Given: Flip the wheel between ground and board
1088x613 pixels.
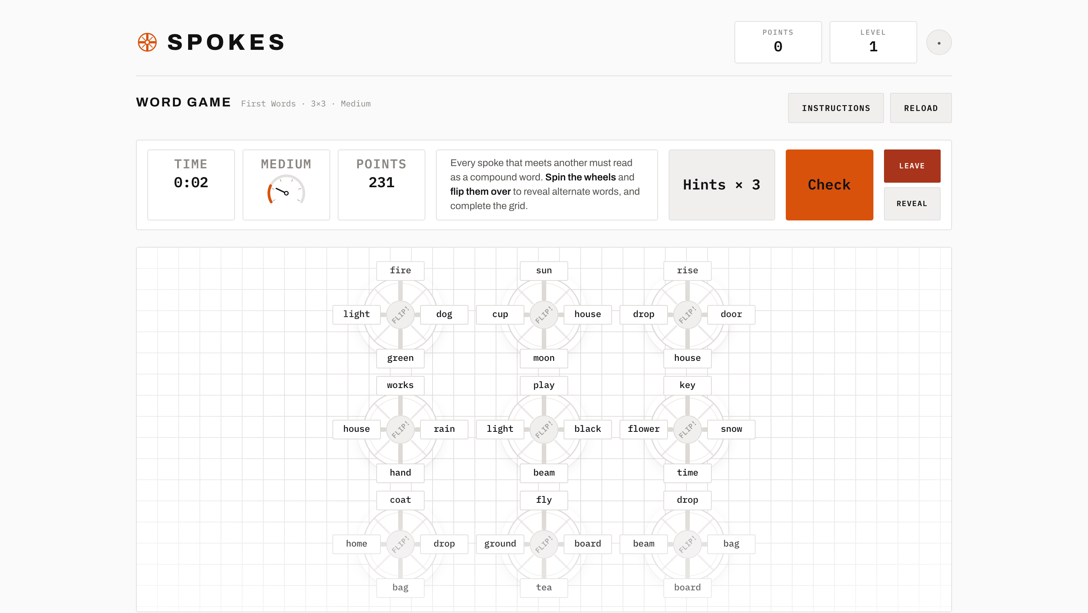Looking at the screenshot, I should click(x=544, y=544).
